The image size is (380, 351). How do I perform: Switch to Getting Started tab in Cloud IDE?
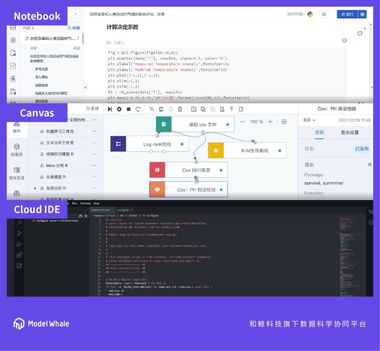click(x=100, y=210)
